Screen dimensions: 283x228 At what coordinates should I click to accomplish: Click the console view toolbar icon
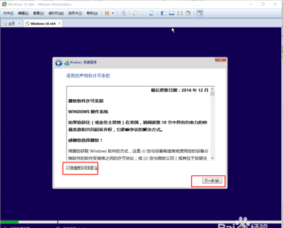(x=200, y=13)
